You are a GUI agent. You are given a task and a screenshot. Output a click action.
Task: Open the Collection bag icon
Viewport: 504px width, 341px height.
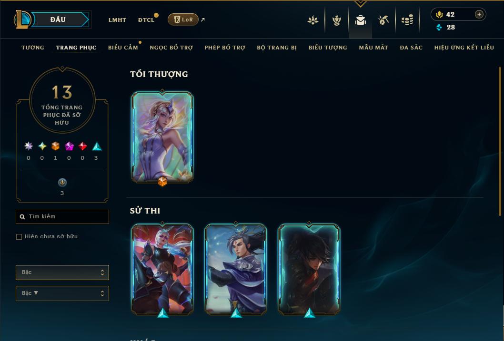tap(360, 20)
